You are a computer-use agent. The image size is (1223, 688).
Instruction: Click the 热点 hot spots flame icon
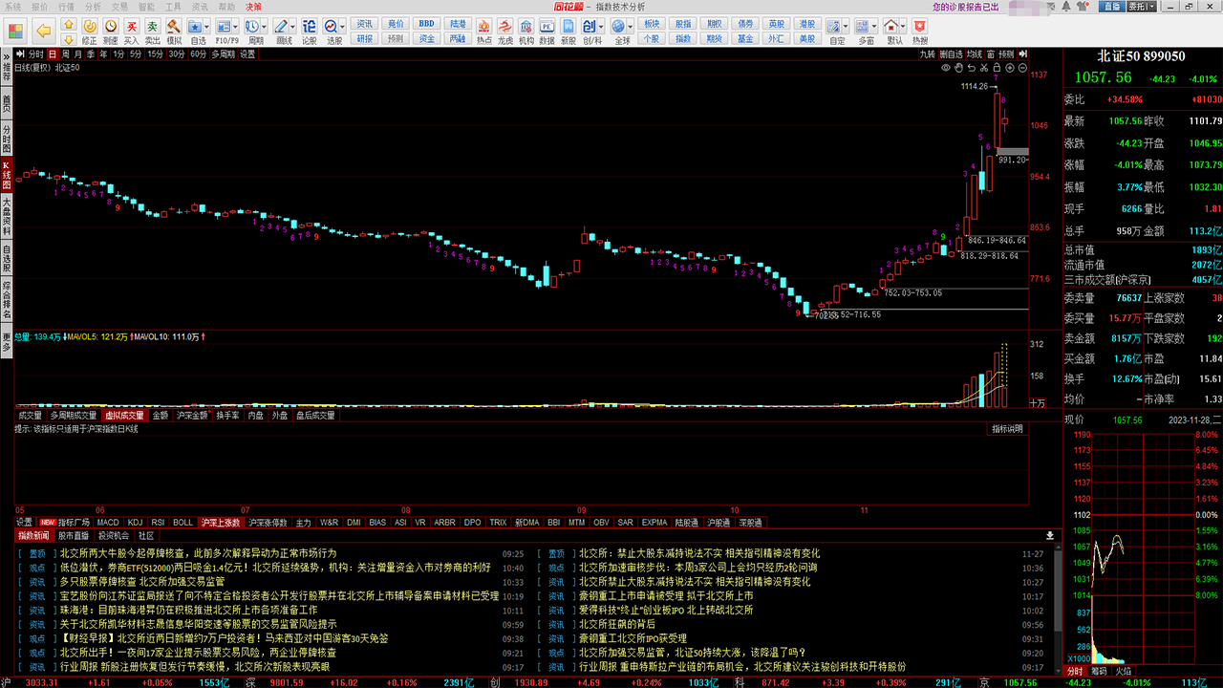(483, 27)
